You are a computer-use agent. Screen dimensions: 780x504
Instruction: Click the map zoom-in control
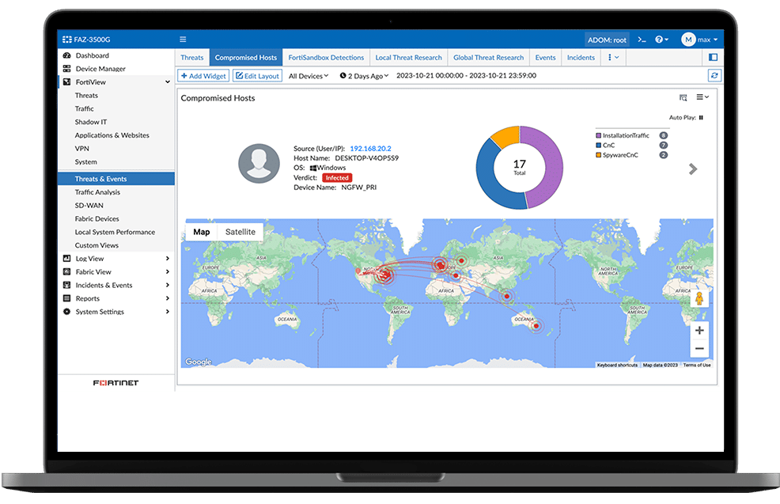point(699,330)
